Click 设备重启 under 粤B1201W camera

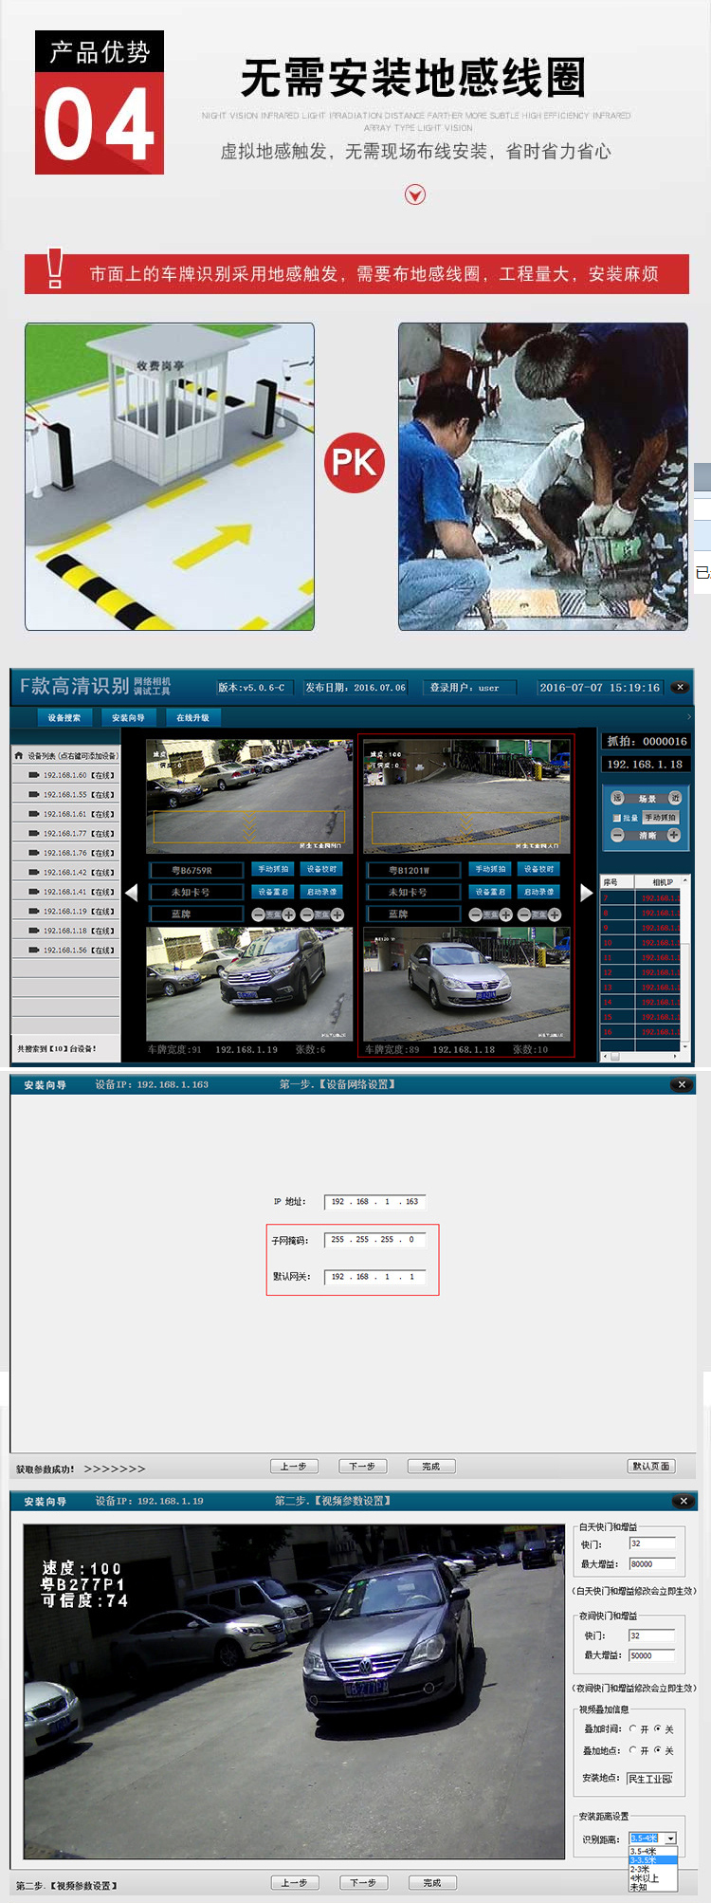pos(490,892)
